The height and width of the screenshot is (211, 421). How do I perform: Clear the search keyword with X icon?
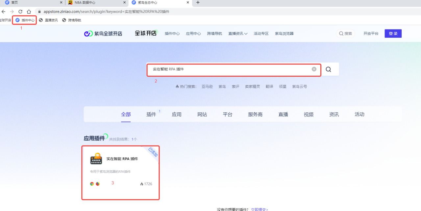(314, 69)
